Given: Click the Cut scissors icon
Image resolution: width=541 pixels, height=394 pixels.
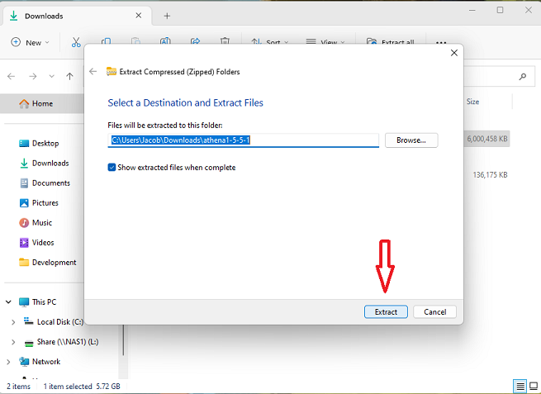Looking at the screenshot, I should point(76,42).
